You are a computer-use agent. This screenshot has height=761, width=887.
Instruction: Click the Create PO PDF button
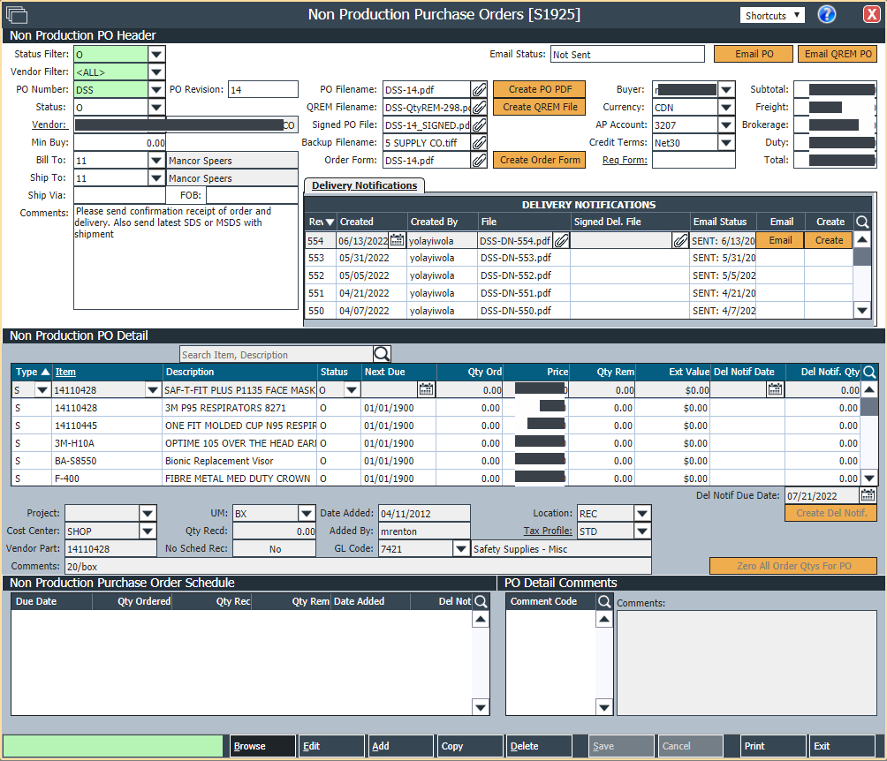539,89
